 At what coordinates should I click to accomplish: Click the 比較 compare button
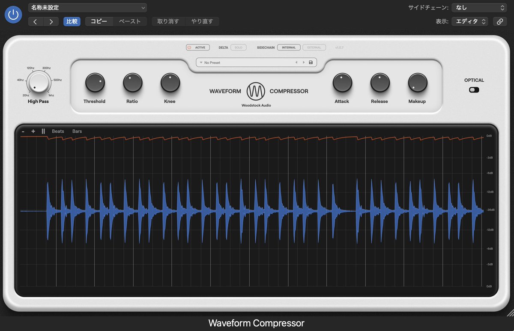coord(72,21)
